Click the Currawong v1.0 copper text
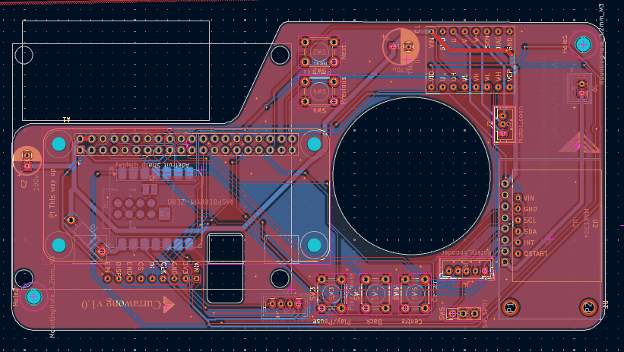 pos(122,305)
